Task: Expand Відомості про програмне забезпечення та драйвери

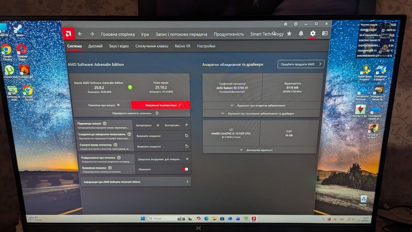Action: [261, 113]
